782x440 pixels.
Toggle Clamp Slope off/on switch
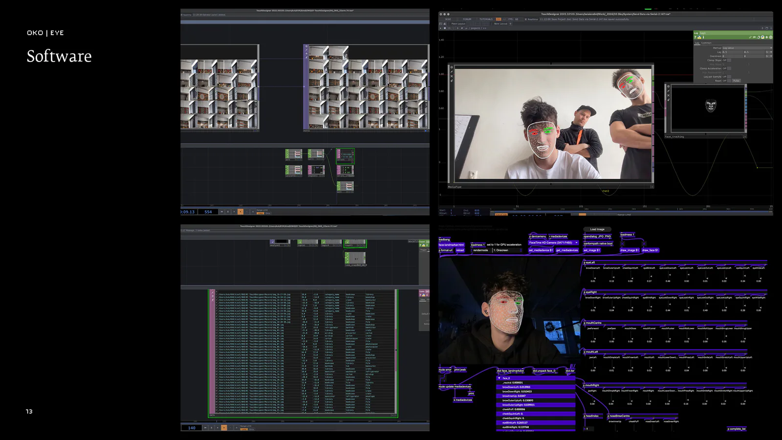[x=729, y=60]
